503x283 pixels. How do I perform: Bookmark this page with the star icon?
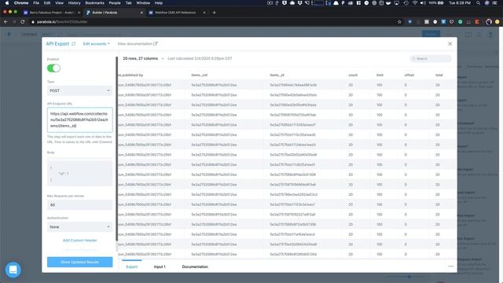(x=399, y=22)
